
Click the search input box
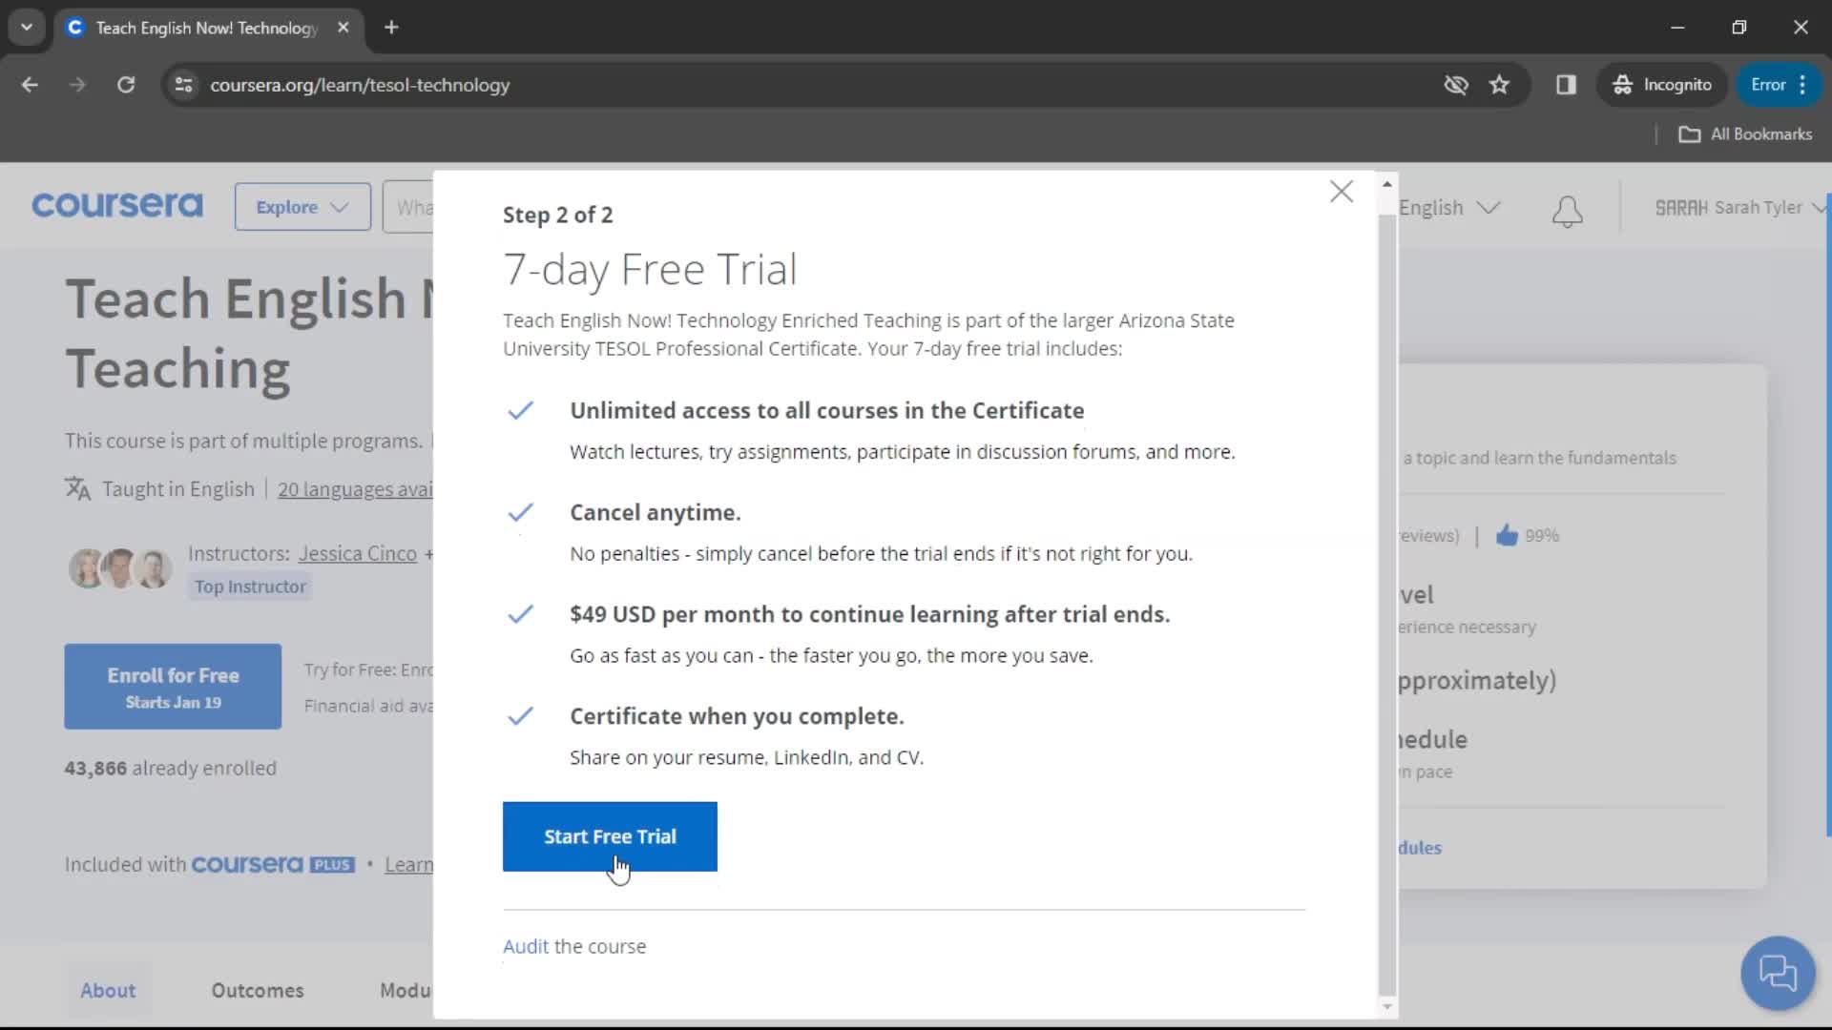408,207
